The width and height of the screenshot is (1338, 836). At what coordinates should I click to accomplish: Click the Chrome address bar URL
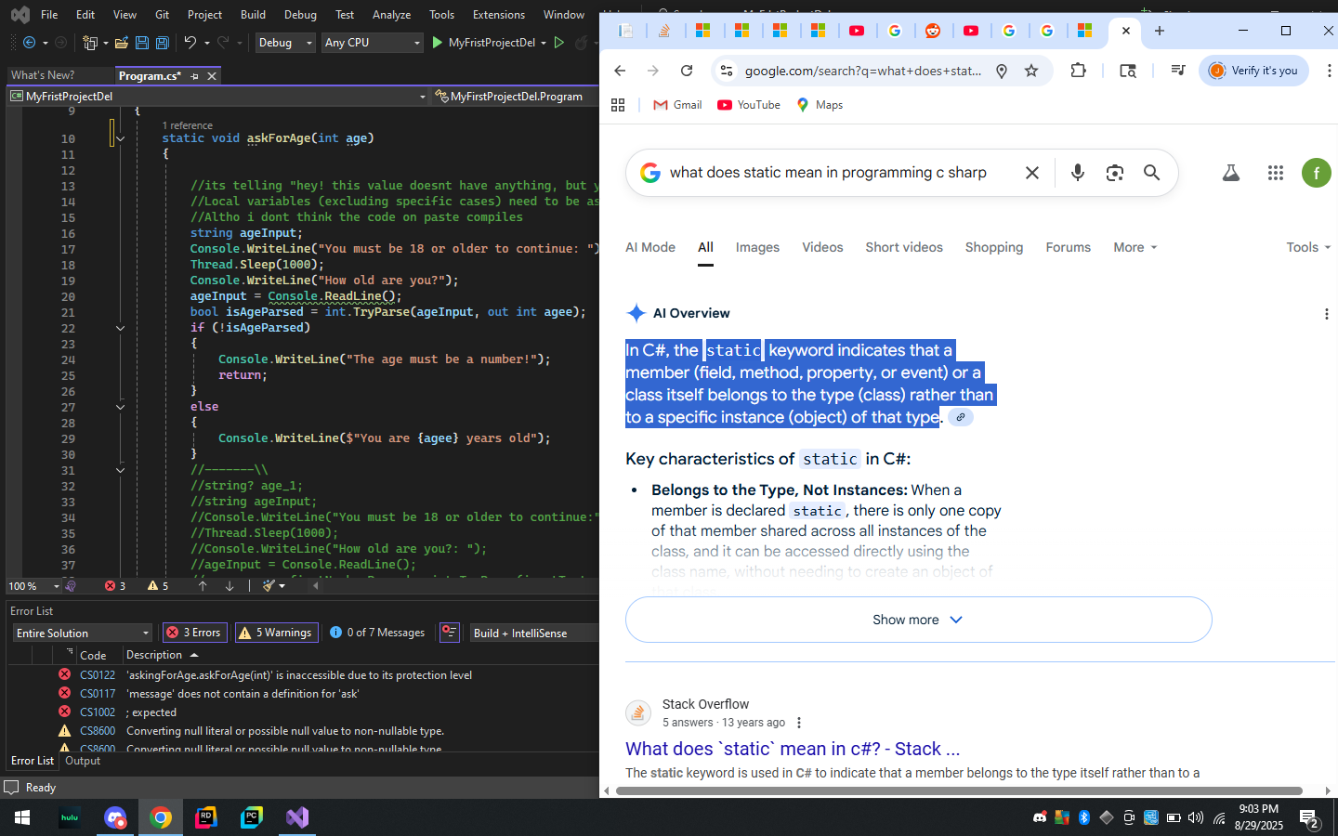click(x=863, y=71)
